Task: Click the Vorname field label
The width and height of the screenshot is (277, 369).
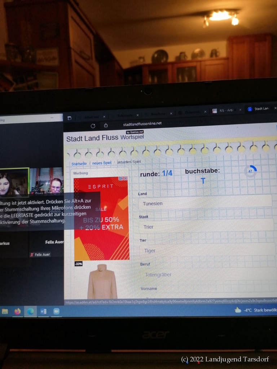Action: click(x=149, y=289)
